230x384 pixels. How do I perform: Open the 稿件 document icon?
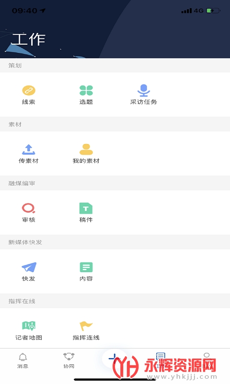tap(86, 208)
